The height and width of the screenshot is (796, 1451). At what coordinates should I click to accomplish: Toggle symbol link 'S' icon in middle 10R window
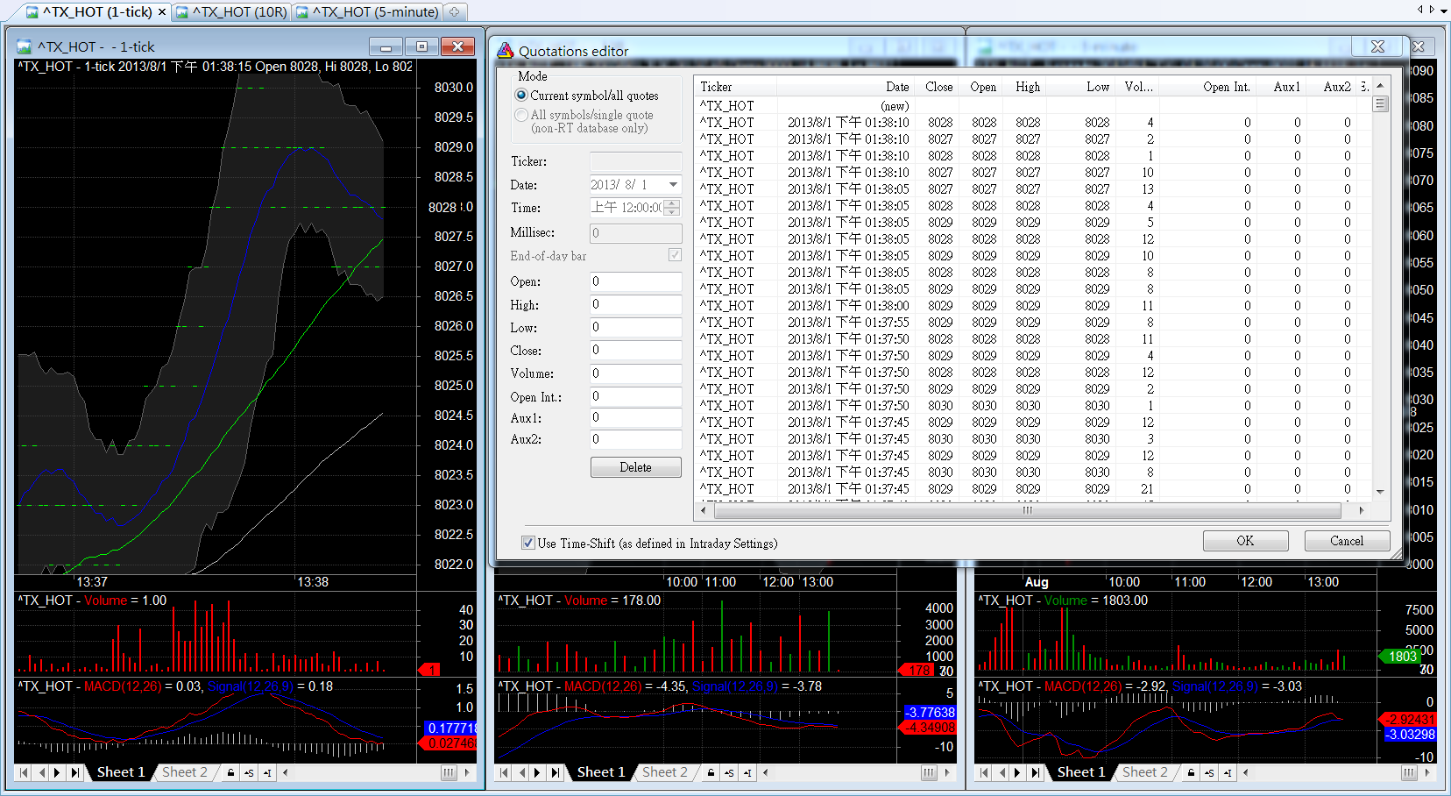pyautogui.click(x=729, y=772)
